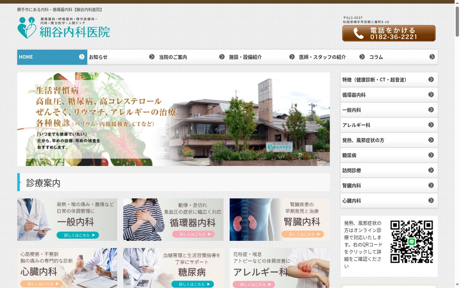
Task: Click arrow icon beside コラム
Action: tap(432, 57)
